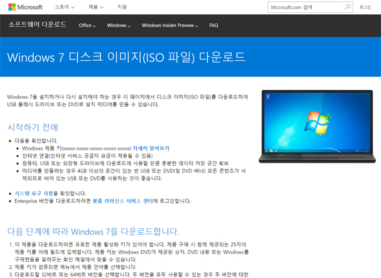381x278 pixels.
Task: Expand the Office dropdown
Action: pos(87,25)
